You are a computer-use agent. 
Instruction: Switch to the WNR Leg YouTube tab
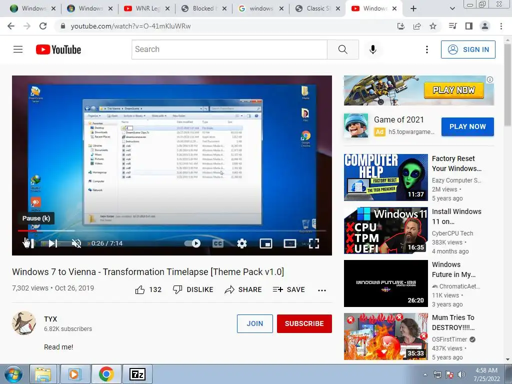click(146, 8)
